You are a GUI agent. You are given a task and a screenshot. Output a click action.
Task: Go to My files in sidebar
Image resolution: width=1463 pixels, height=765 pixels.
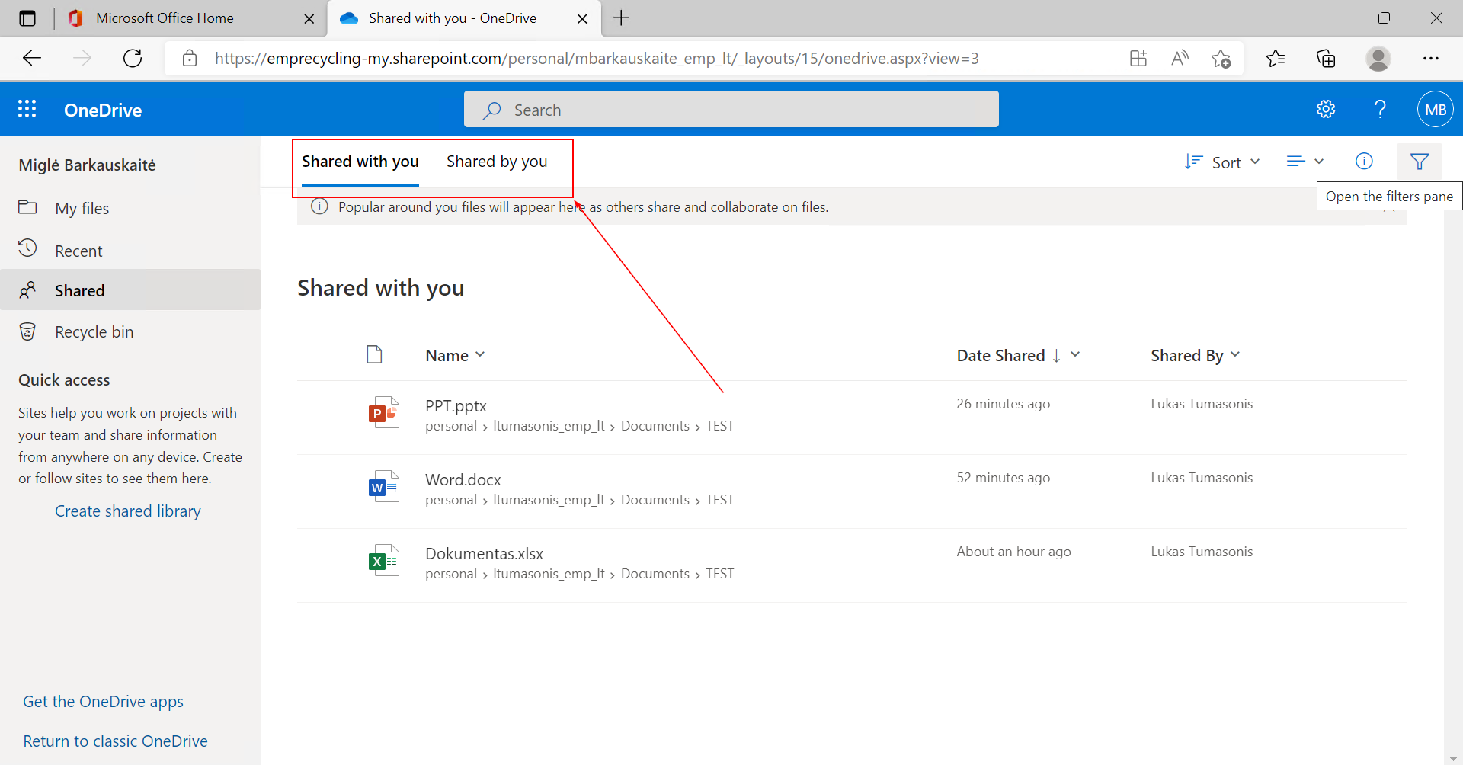point(82,209)
